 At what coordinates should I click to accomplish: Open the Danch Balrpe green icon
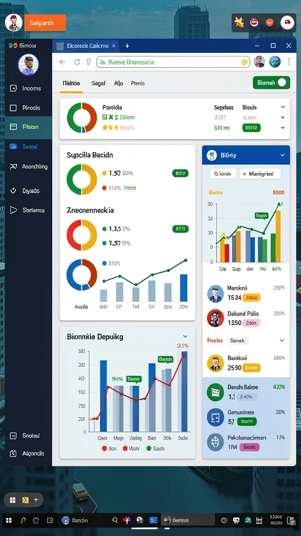[x=215, y=392]
